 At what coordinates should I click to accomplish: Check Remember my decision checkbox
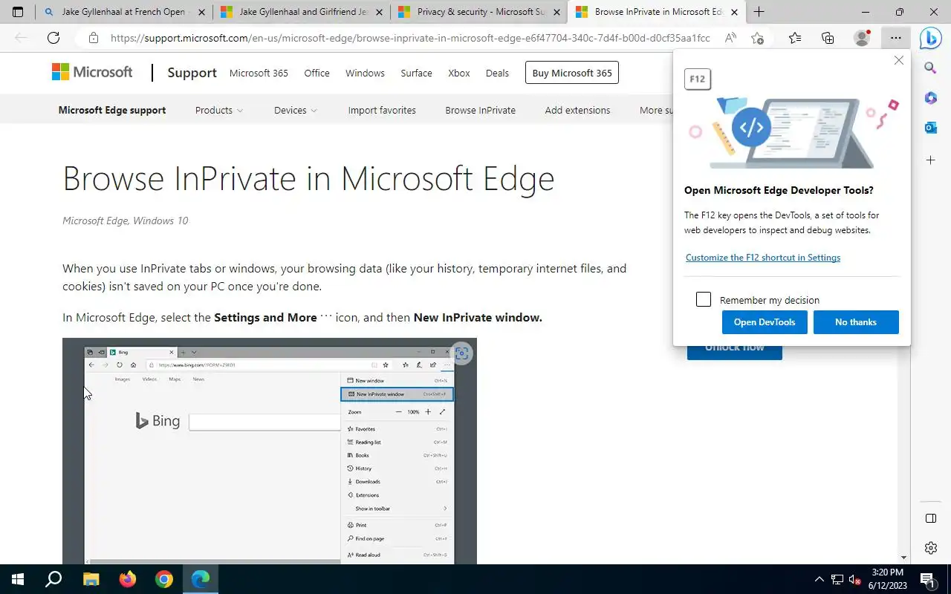[704, 299]
